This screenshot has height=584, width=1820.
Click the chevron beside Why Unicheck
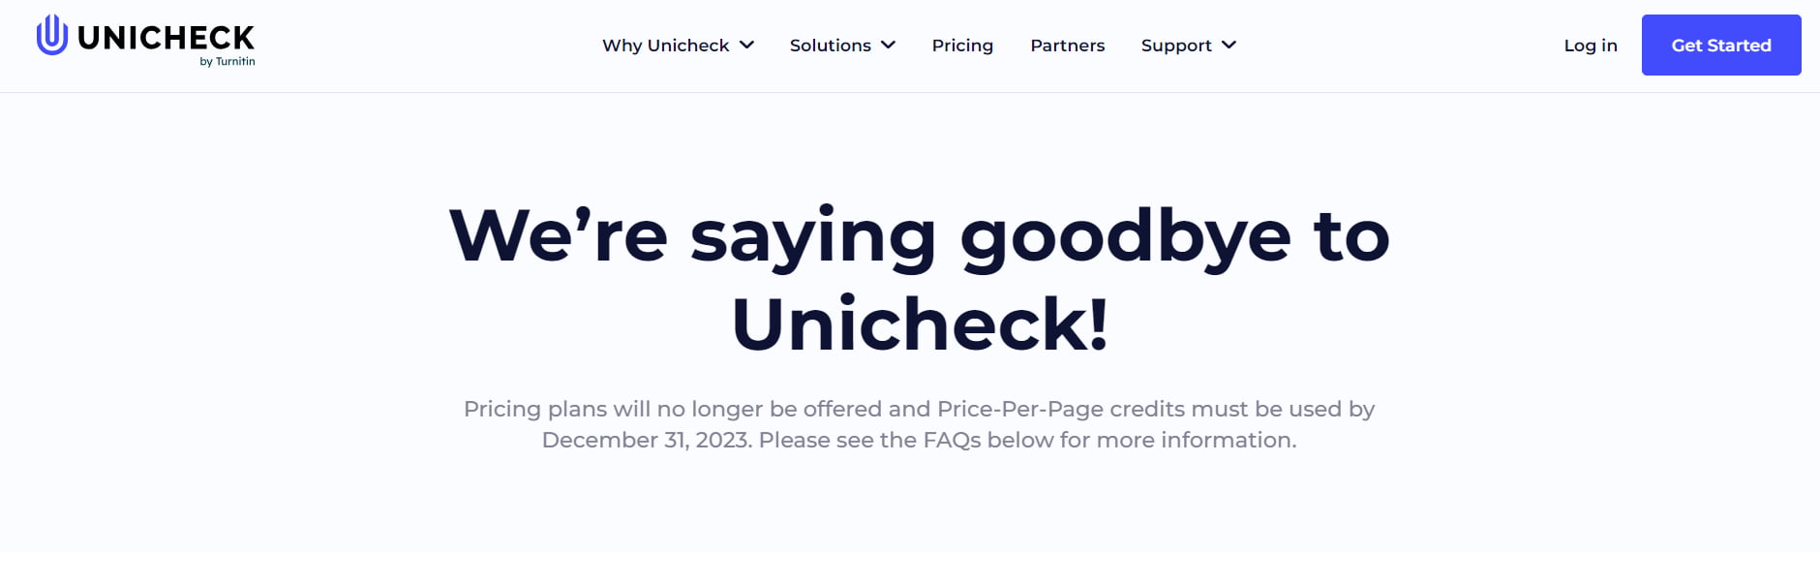point(745,45)
